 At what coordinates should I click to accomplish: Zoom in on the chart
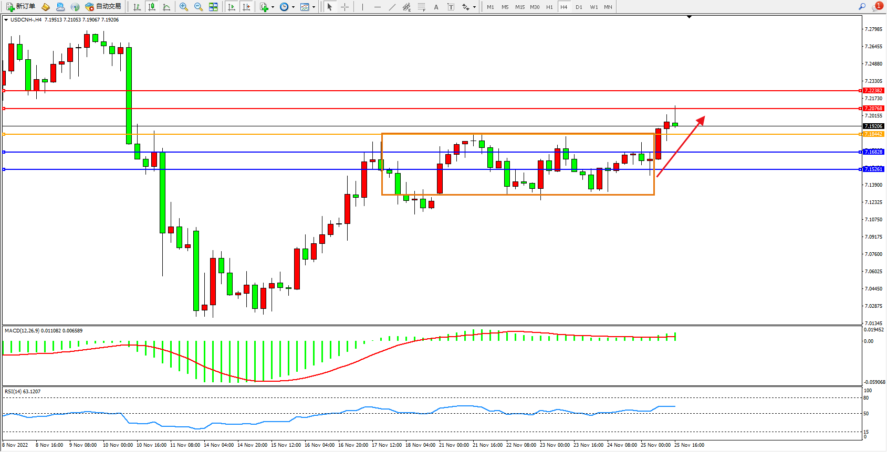tap(184, 7)
